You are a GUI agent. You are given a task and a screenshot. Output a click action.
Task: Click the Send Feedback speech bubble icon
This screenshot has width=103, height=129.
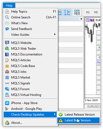pyautogui.click(x=7, y=29)
